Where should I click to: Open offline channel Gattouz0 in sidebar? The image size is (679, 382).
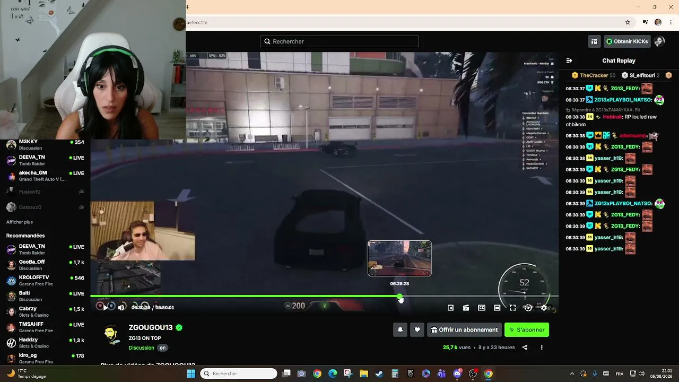(45, 207)
